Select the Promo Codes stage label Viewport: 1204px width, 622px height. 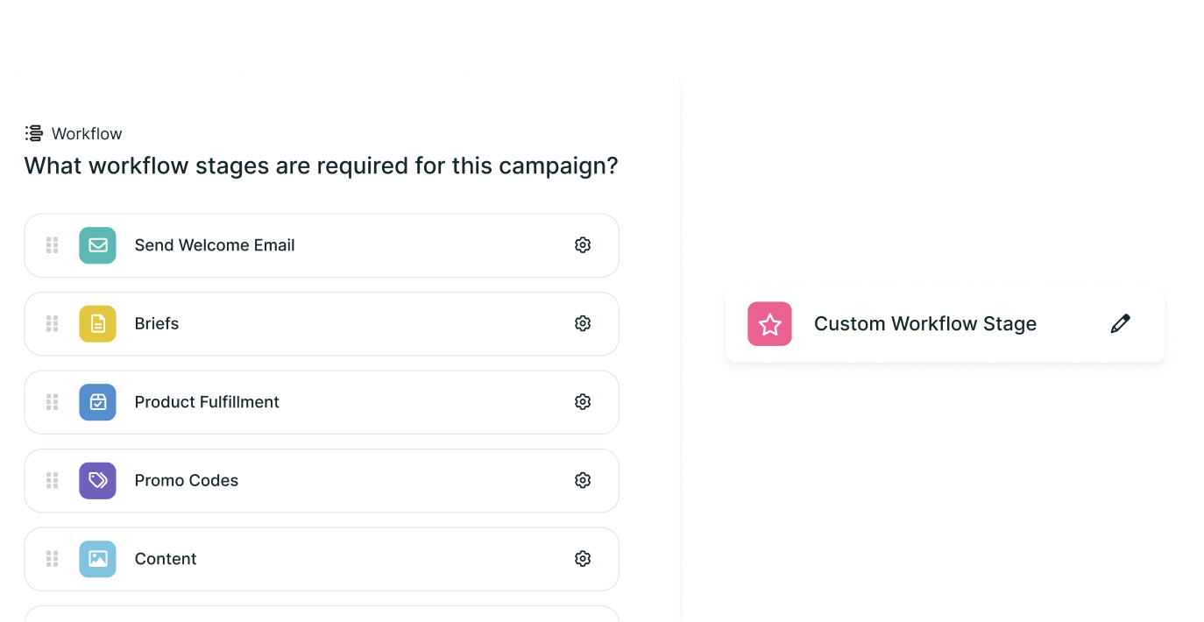(186, 481)
